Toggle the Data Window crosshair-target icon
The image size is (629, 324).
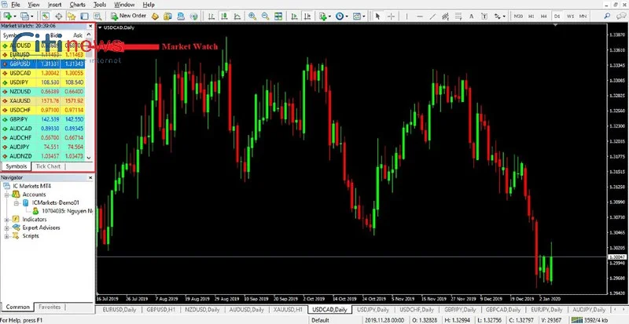tap(58, 16)
